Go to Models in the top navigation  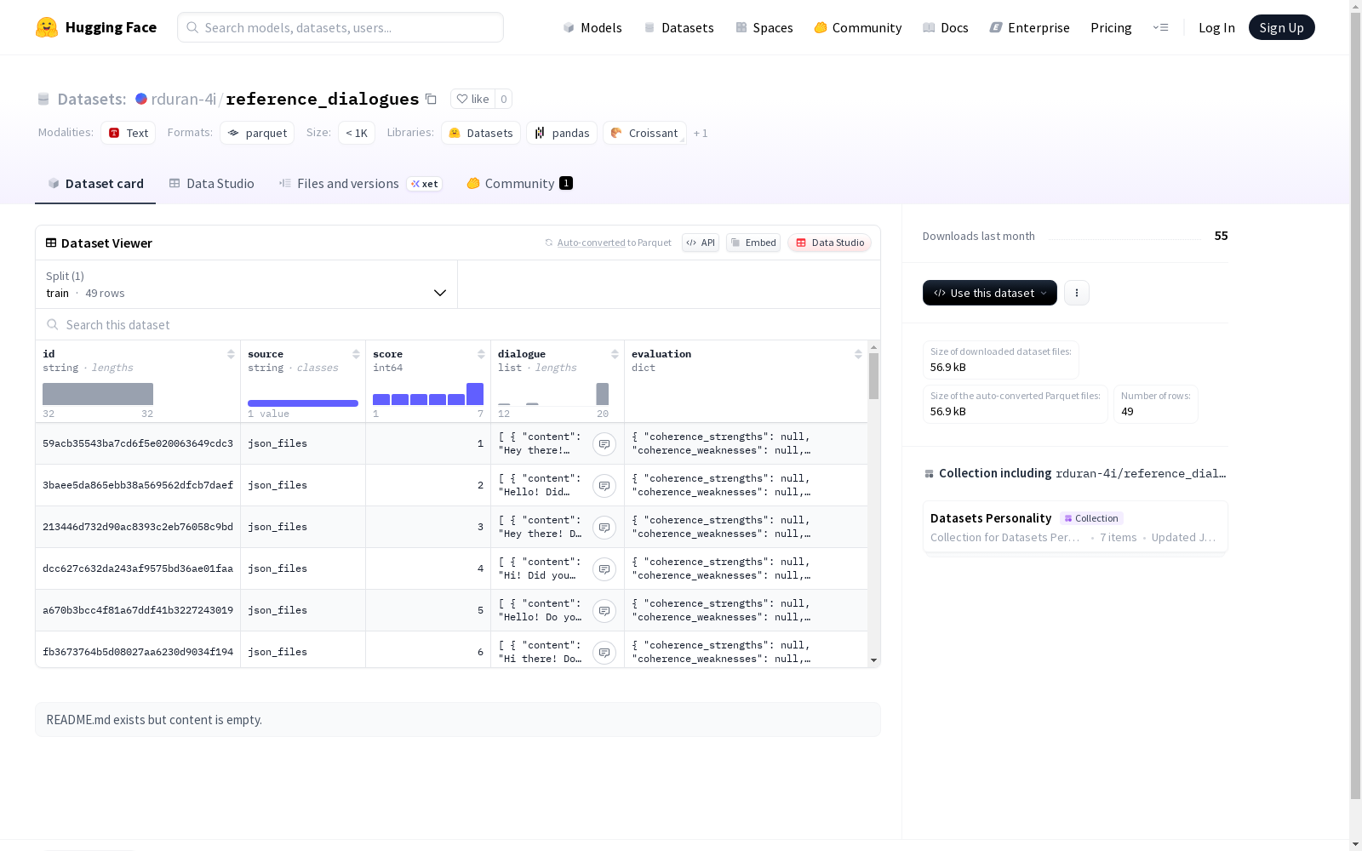[592, 27]
